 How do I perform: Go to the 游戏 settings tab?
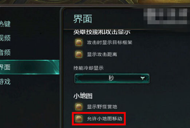(x=5, y=82)
